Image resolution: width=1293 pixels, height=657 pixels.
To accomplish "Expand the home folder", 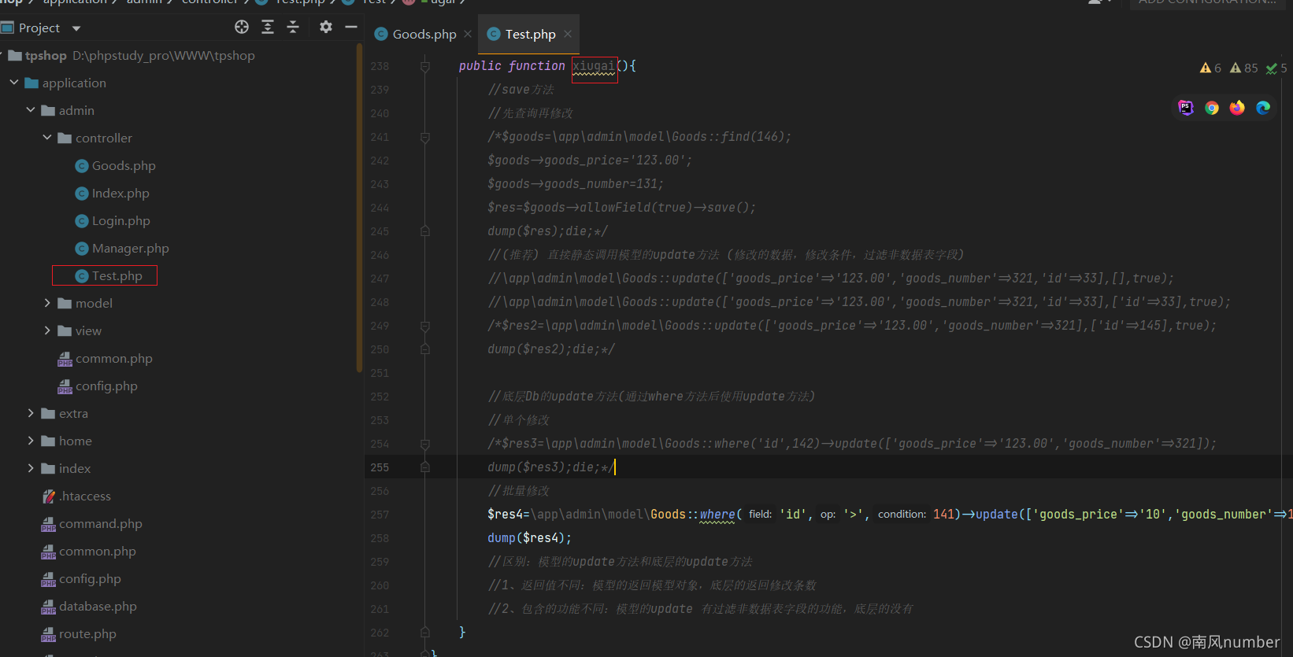I will pos(31,441).
